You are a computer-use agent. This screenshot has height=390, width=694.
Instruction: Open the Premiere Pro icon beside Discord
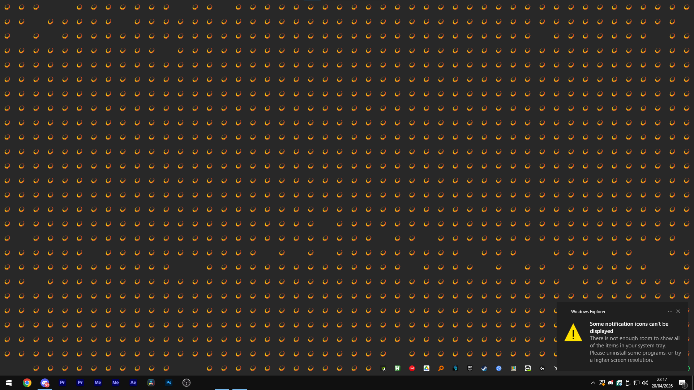[63, 383]
